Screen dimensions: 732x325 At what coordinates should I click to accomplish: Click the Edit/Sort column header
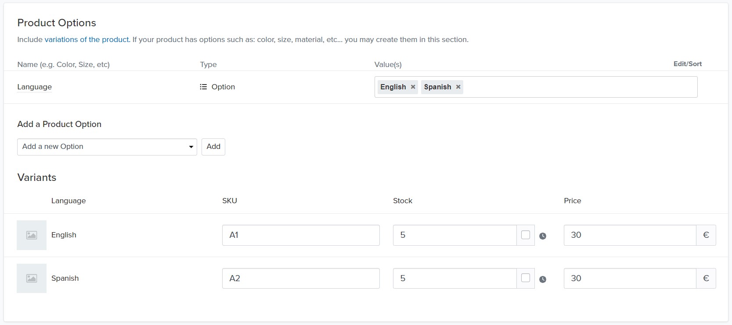687,64
